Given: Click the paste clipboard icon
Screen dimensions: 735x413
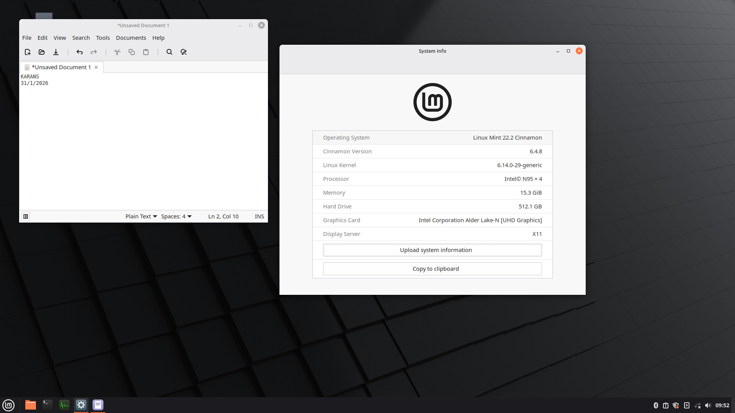Looking at the screenshot, I should tap(146, 52).
